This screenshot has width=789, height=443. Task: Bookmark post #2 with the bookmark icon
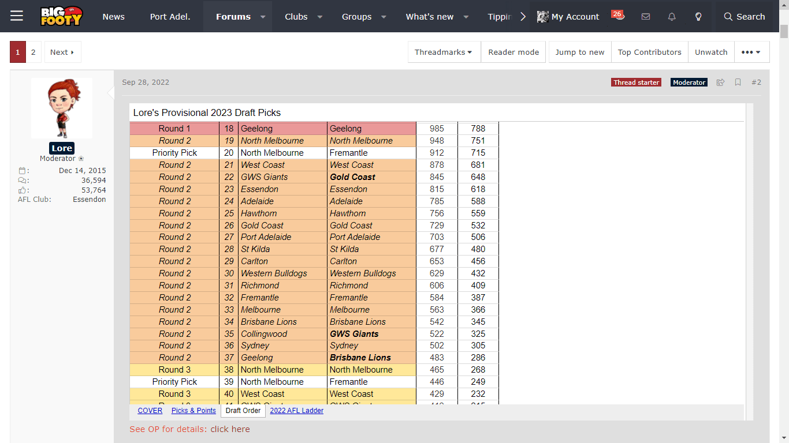[738, 82]
